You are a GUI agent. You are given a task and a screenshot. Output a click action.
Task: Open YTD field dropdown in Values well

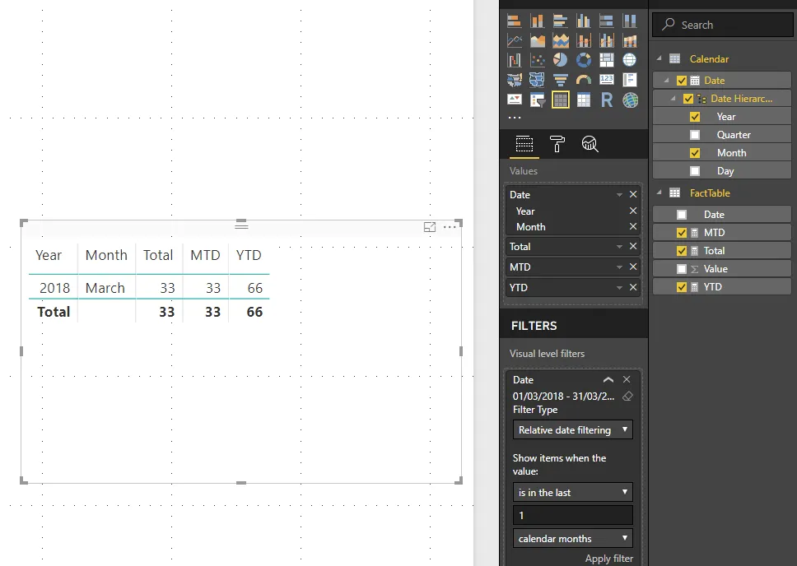pyautogui.click(x=619, y=288)
